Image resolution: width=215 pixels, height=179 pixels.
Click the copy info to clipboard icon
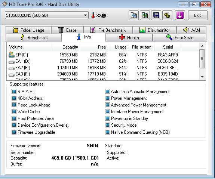tap(133, 15)
